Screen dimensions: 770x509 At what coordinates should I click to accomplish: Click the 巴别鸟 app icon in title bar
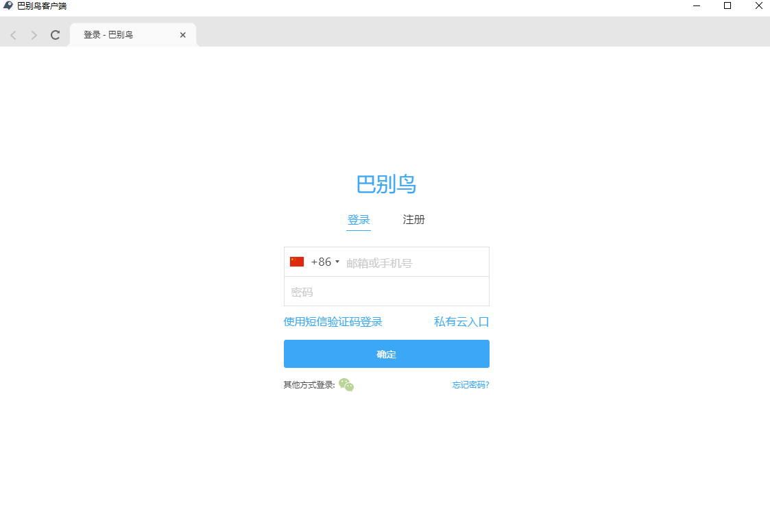coord(8,6)
